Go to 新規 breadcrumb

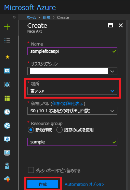coord(47,17)
